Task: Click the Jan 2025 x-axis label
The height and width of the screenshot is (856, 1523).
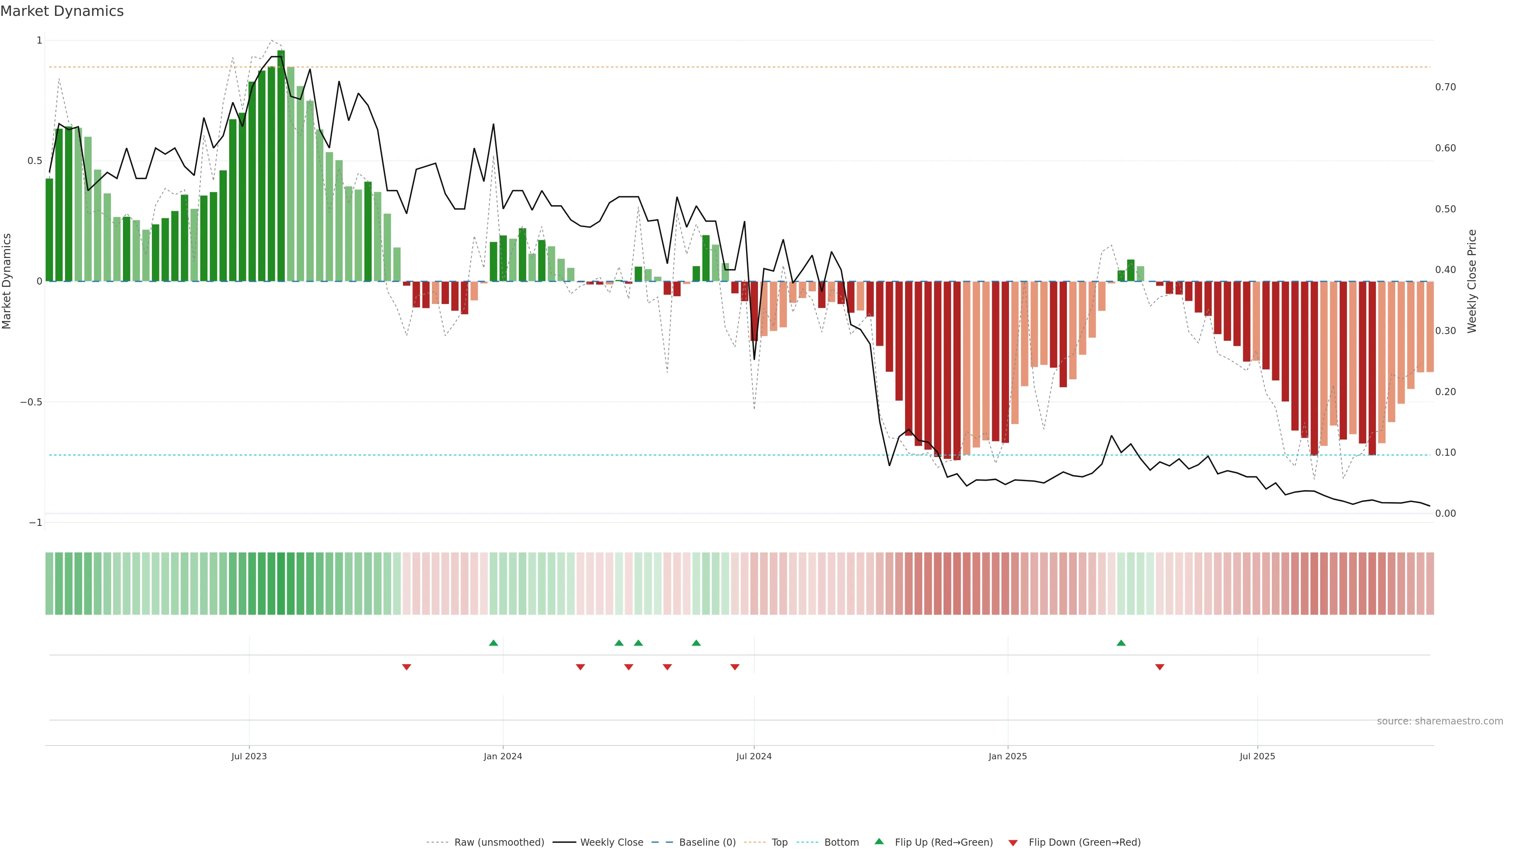Action: coord(1007,756)
